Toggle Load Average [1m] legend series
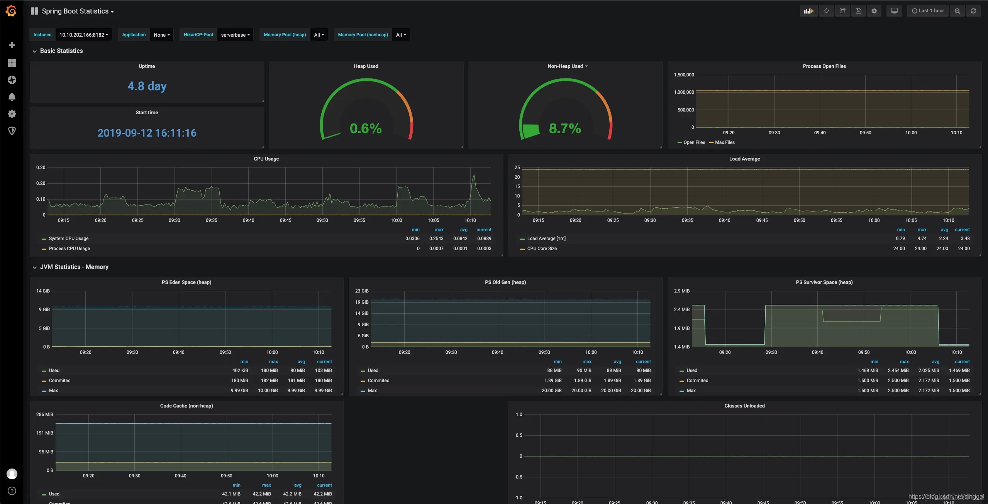The width and height of the screenshot is (988, 504). coord(546,238)
